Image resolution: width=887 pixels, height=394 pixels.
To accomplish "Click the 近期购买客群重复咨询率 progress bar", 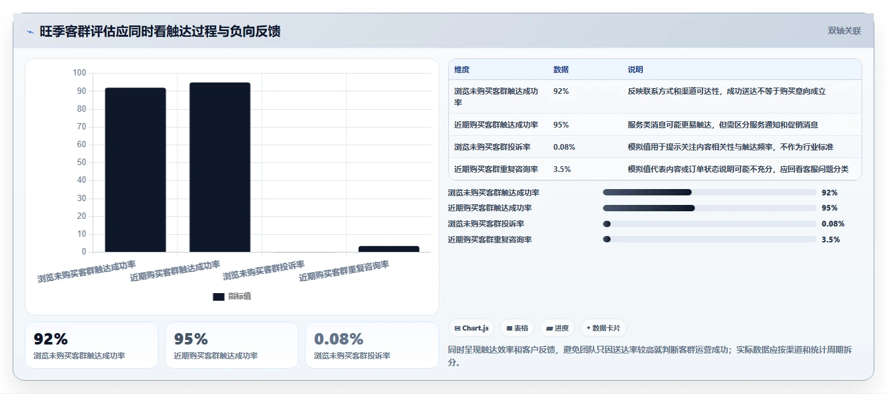I will tap(709, 239).
